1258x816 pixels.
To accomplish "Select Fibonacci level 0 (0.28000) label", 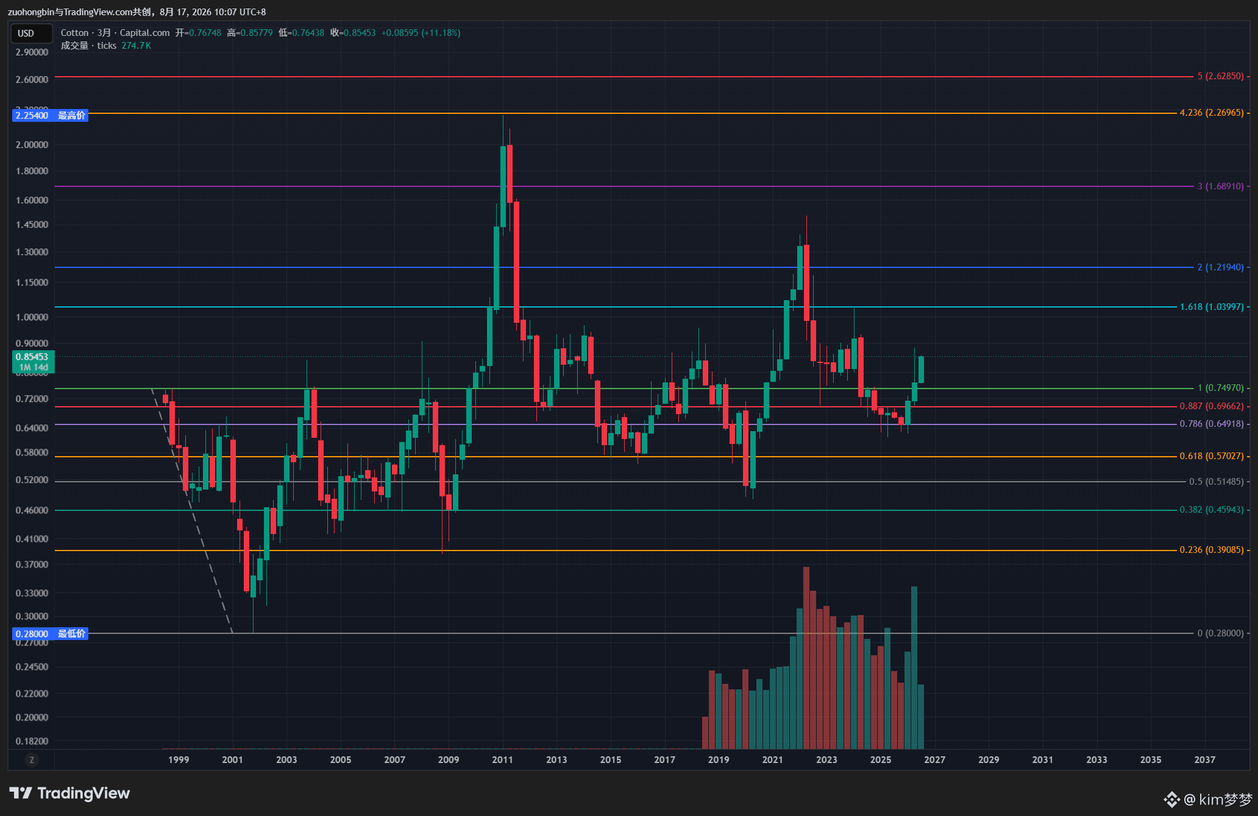I will tap(1220, 633).
